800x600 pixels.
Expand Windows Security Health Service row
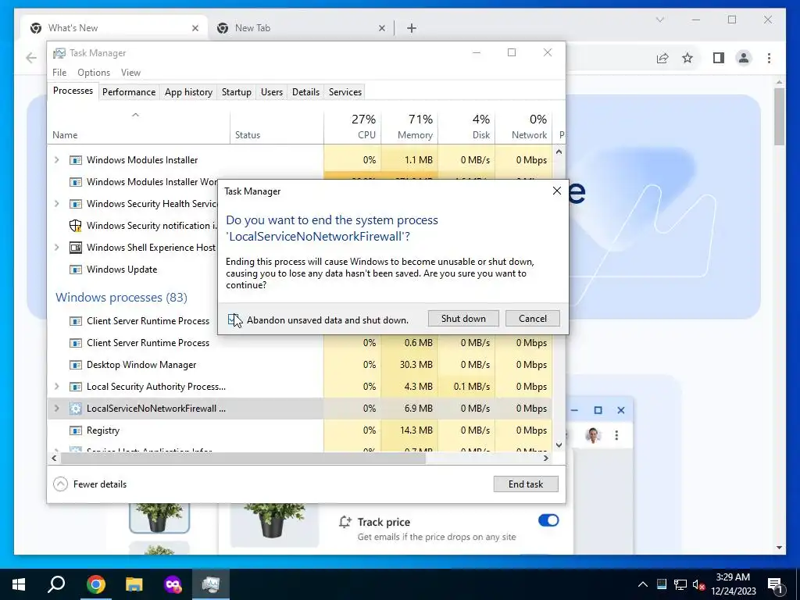pyautogui.click(x=56, y=204)
